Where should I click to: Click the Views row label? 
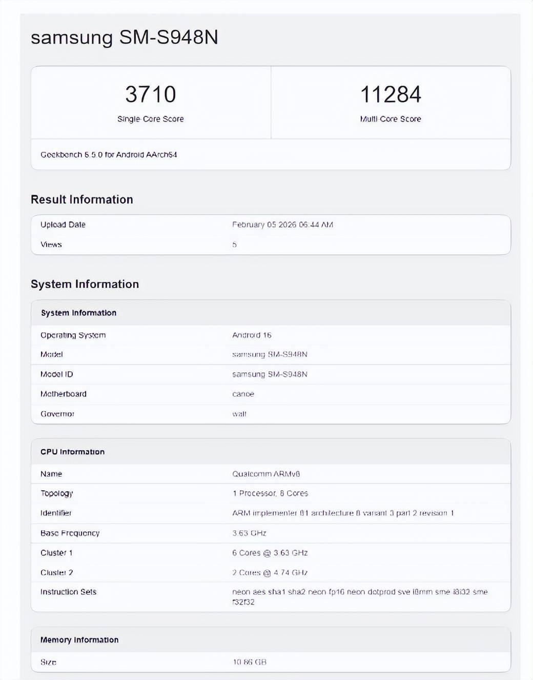point(51,245)
